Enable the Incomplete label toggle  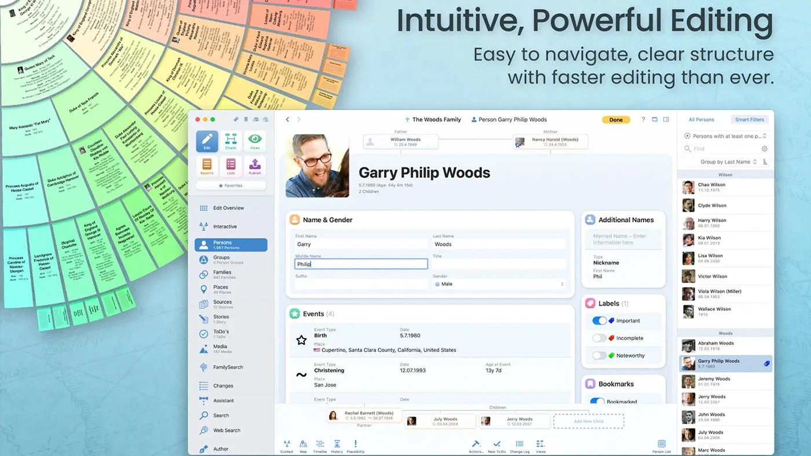coord(599,338)
